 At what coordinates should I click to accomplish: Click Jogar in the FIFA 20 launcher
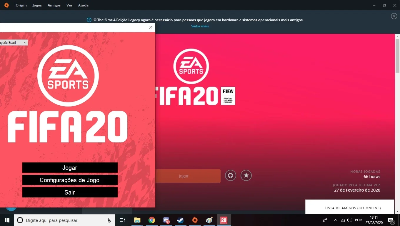(70, 168)
